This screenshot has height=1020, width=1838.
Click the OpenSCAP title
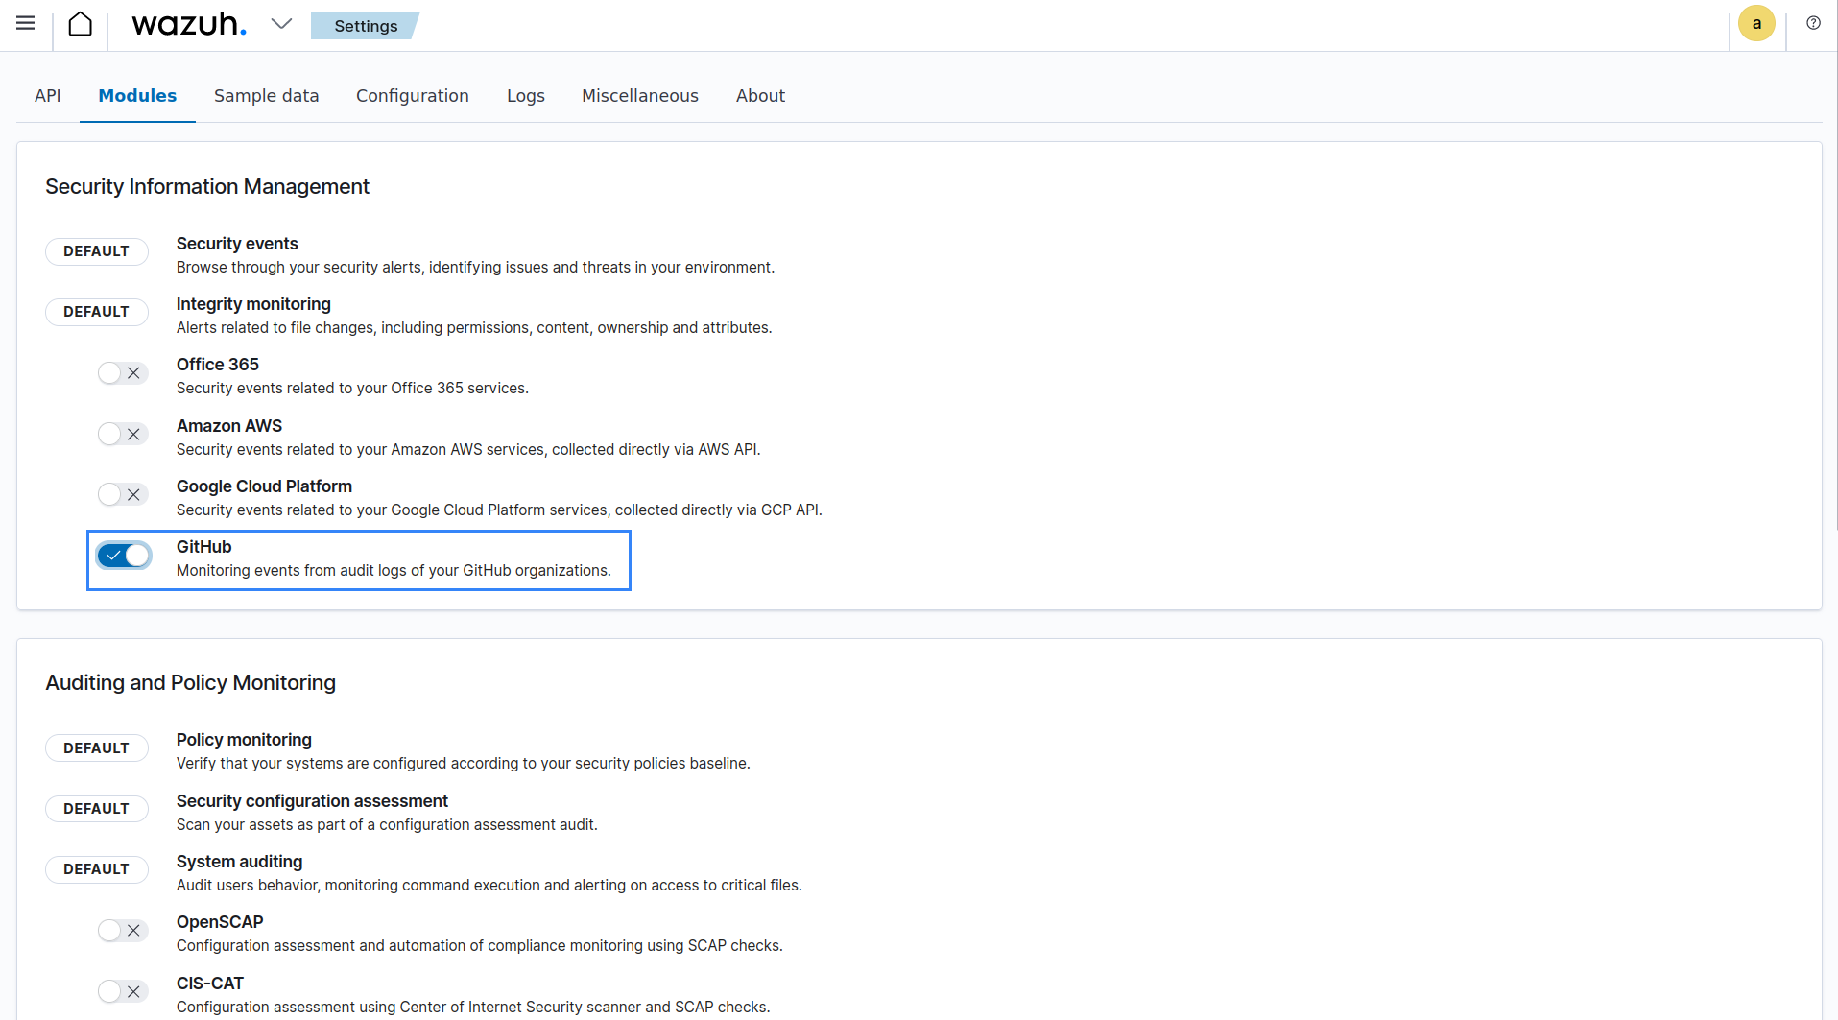(220, 922)
